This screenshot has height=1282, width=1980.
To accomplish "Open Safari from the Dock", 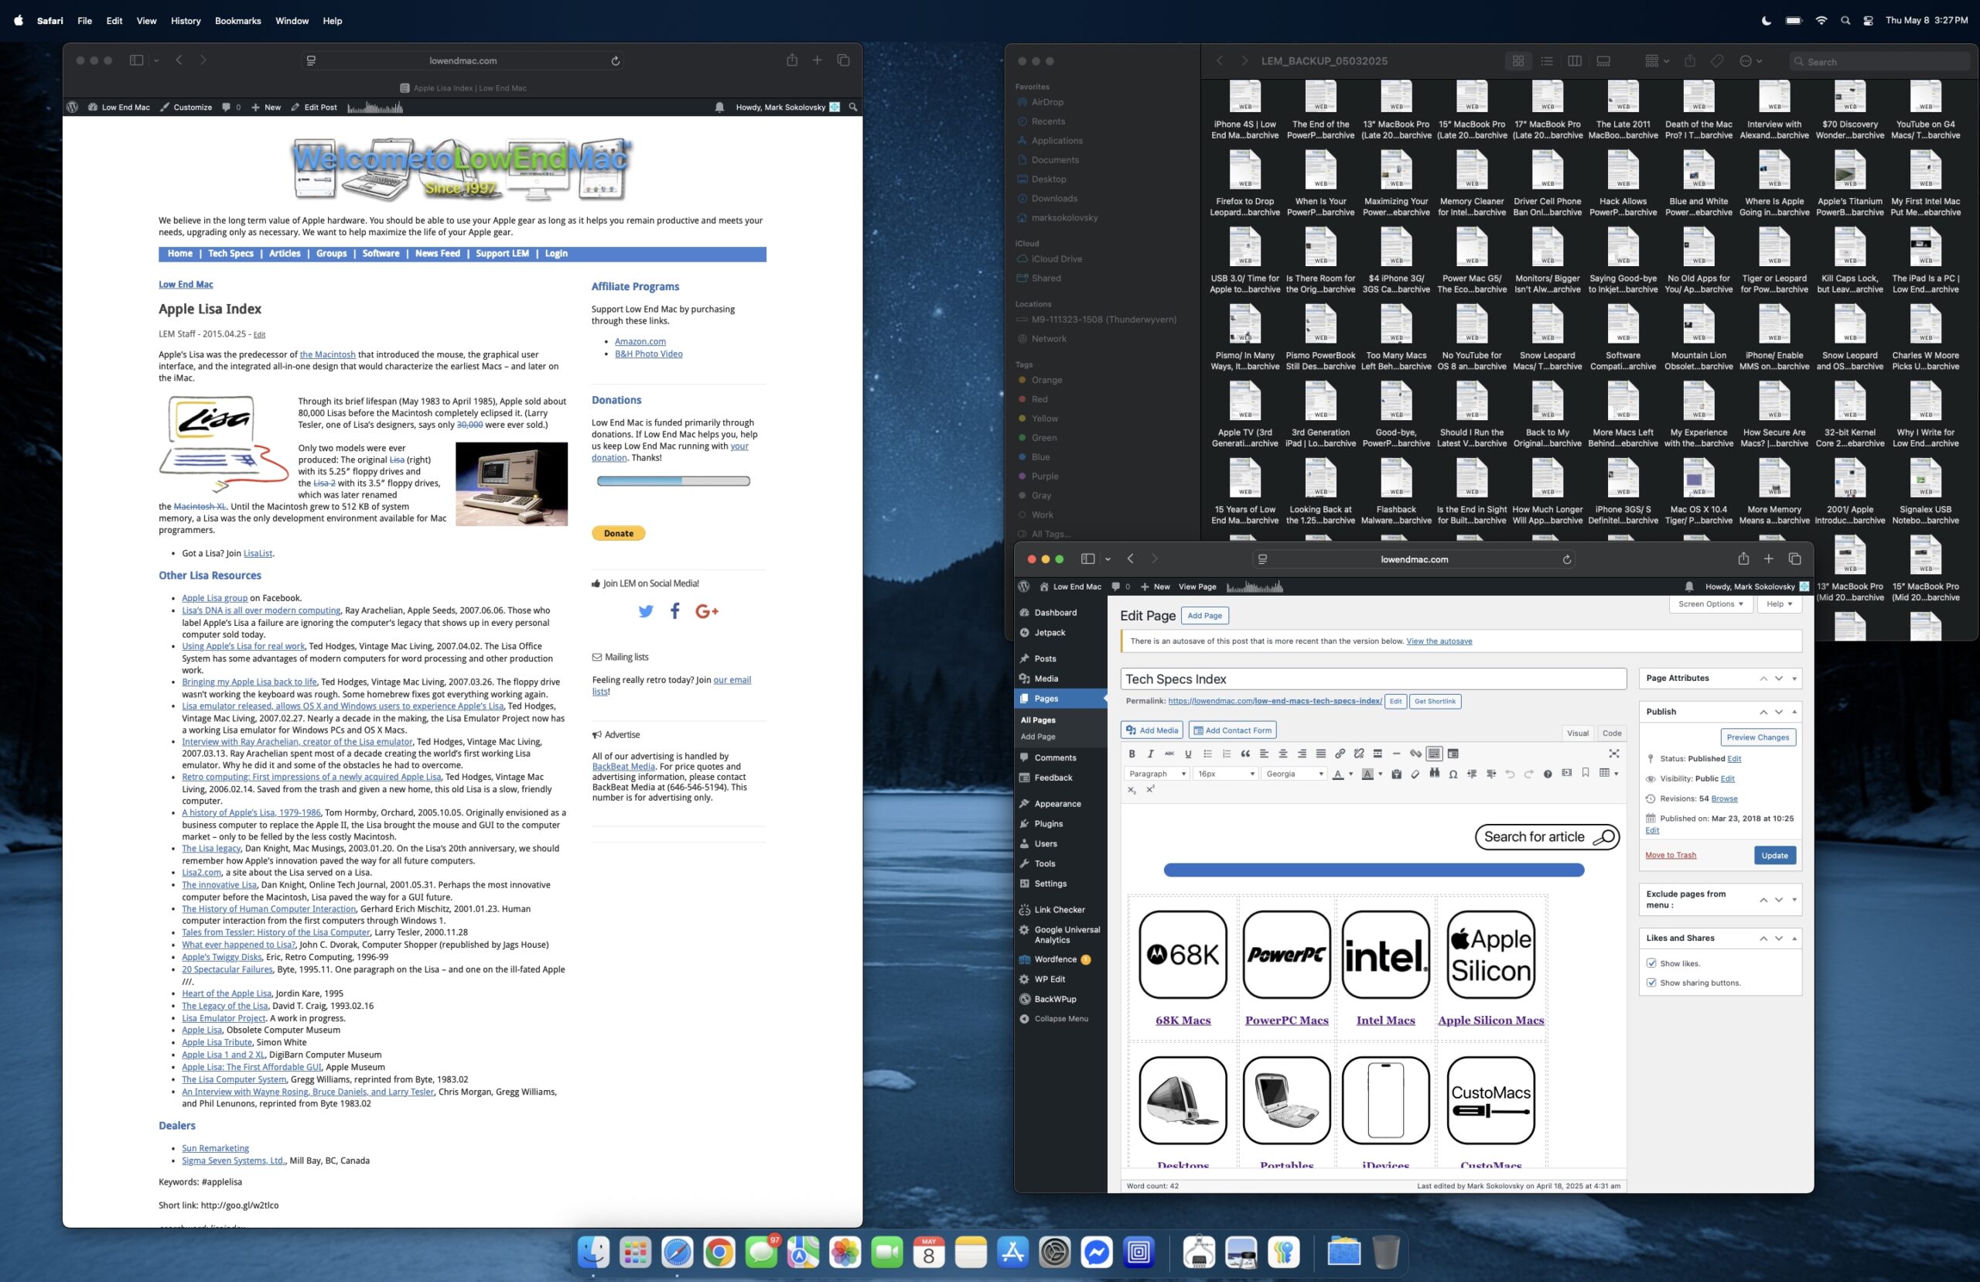I will point(678,1252).
